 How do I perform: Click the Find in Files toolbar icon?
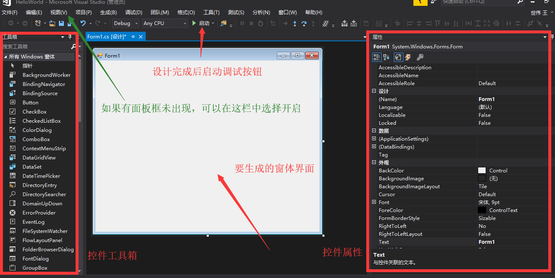pos(224,23)
